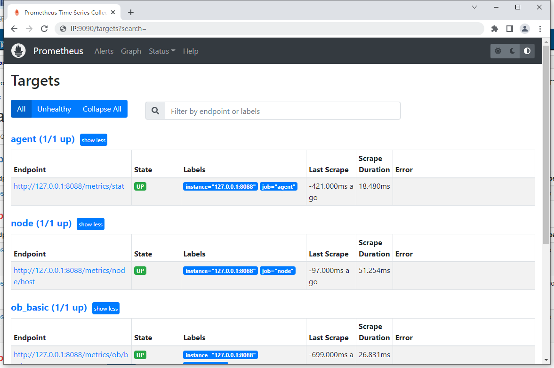Open a new browser tab
This screenshot has width=554, height=368.
[x=131, y=12]
